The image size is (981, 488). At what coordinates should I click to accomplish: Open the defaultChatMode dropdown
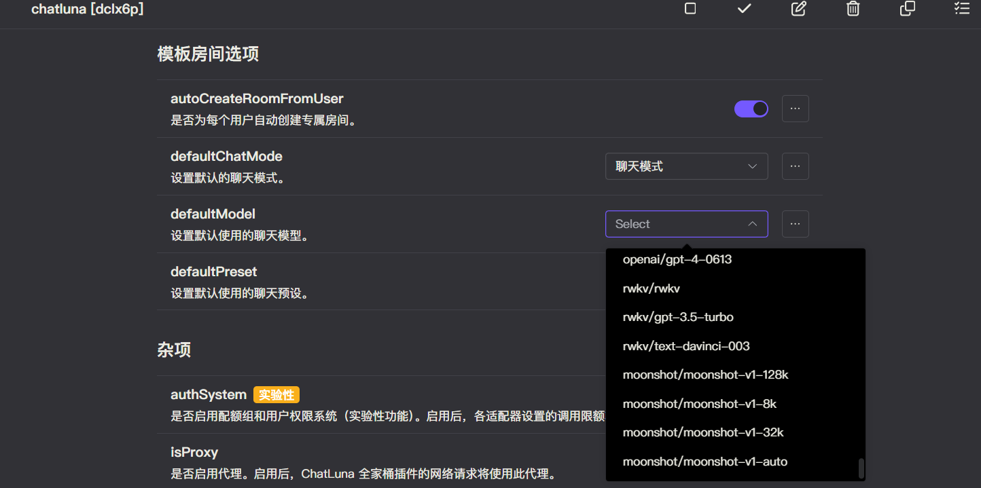tap(686, 166)
